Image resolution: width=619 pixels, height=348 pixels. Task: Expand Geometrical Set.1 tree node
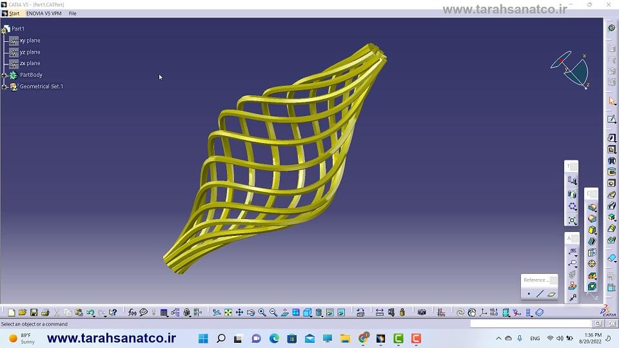pyautogui.click(x=5, y=87)
